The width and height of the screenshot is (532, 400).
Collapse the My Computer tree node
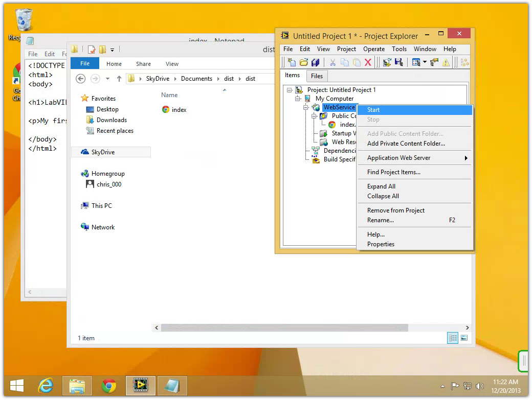click(298, 99)
